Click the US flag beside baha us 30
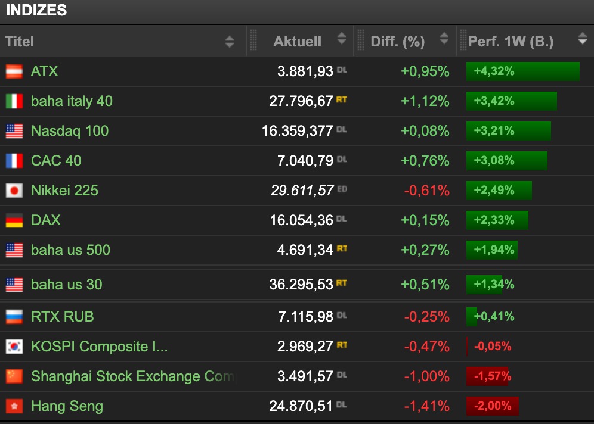This screenshot has width=594, height=424. tap(14, 285)
